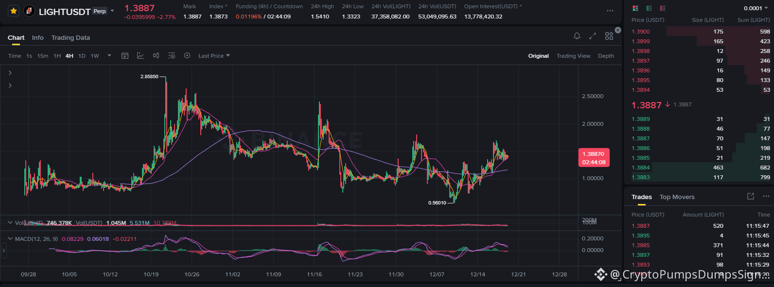The image size is (774, 287).
Task: Click the Price (USDT) order book column header
Action: [x=648, y=20]
